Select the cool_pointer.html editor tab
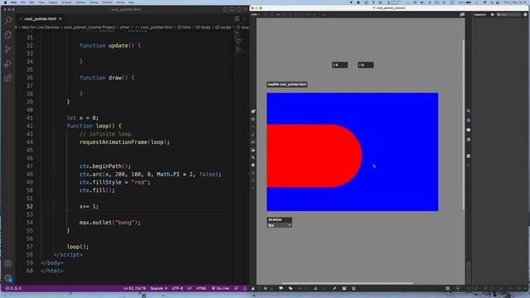The height and width of the screenshot is (298, 530). [41, 19]
